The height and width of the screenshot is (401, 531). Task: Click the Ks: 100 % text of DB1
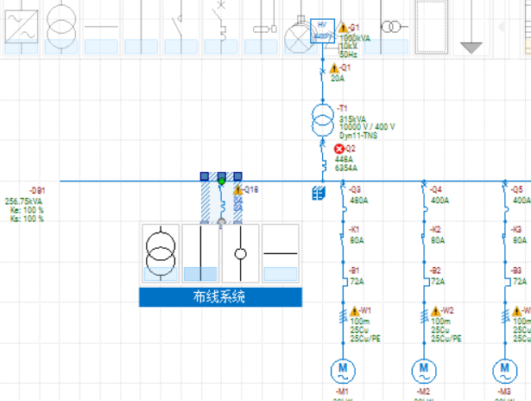click(27, 219)
